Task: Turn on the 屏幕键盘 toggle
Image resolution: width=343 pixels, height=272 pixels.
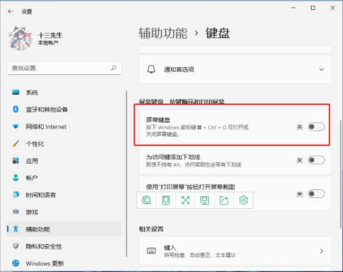Action: (x=316, y=127)
